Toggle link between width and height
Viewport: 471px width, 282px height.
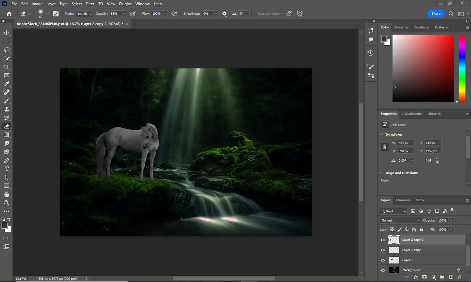385,147
